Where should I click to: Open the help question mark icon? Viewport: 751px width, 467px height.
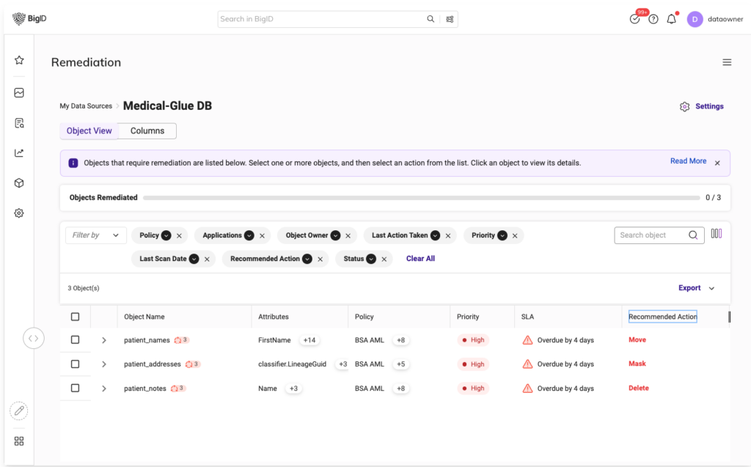653,19
